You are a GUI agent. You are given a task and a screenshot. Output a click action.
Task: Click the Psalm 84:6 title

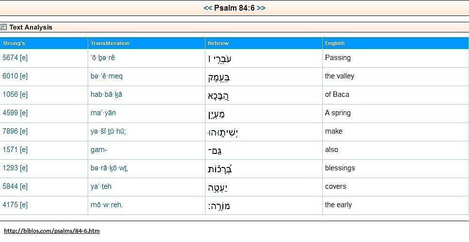coord(234,8)
